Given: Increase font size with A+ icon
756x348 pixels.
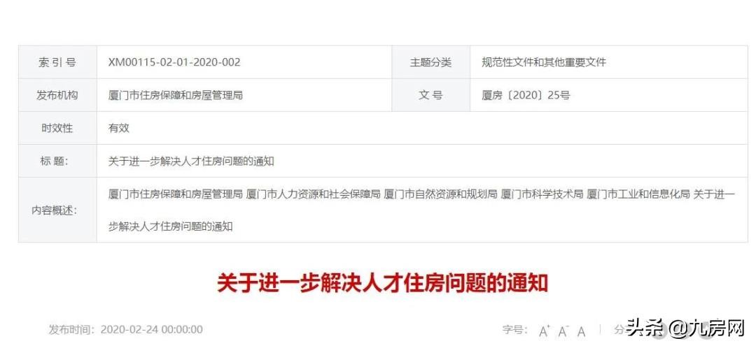Looking at the screenshot, I should pos(545,331).
